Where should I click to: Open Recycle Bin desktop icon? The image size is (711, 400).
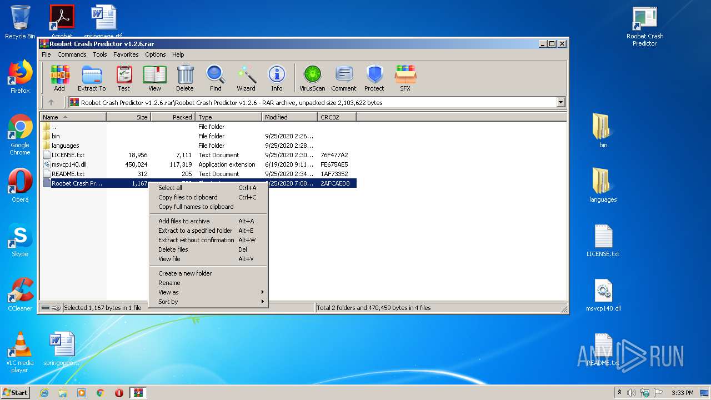tap(20, 22)
